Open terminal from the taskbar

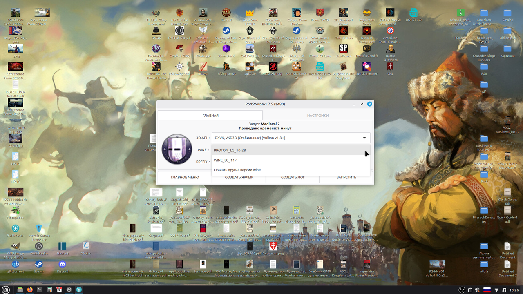coord(40,290)
